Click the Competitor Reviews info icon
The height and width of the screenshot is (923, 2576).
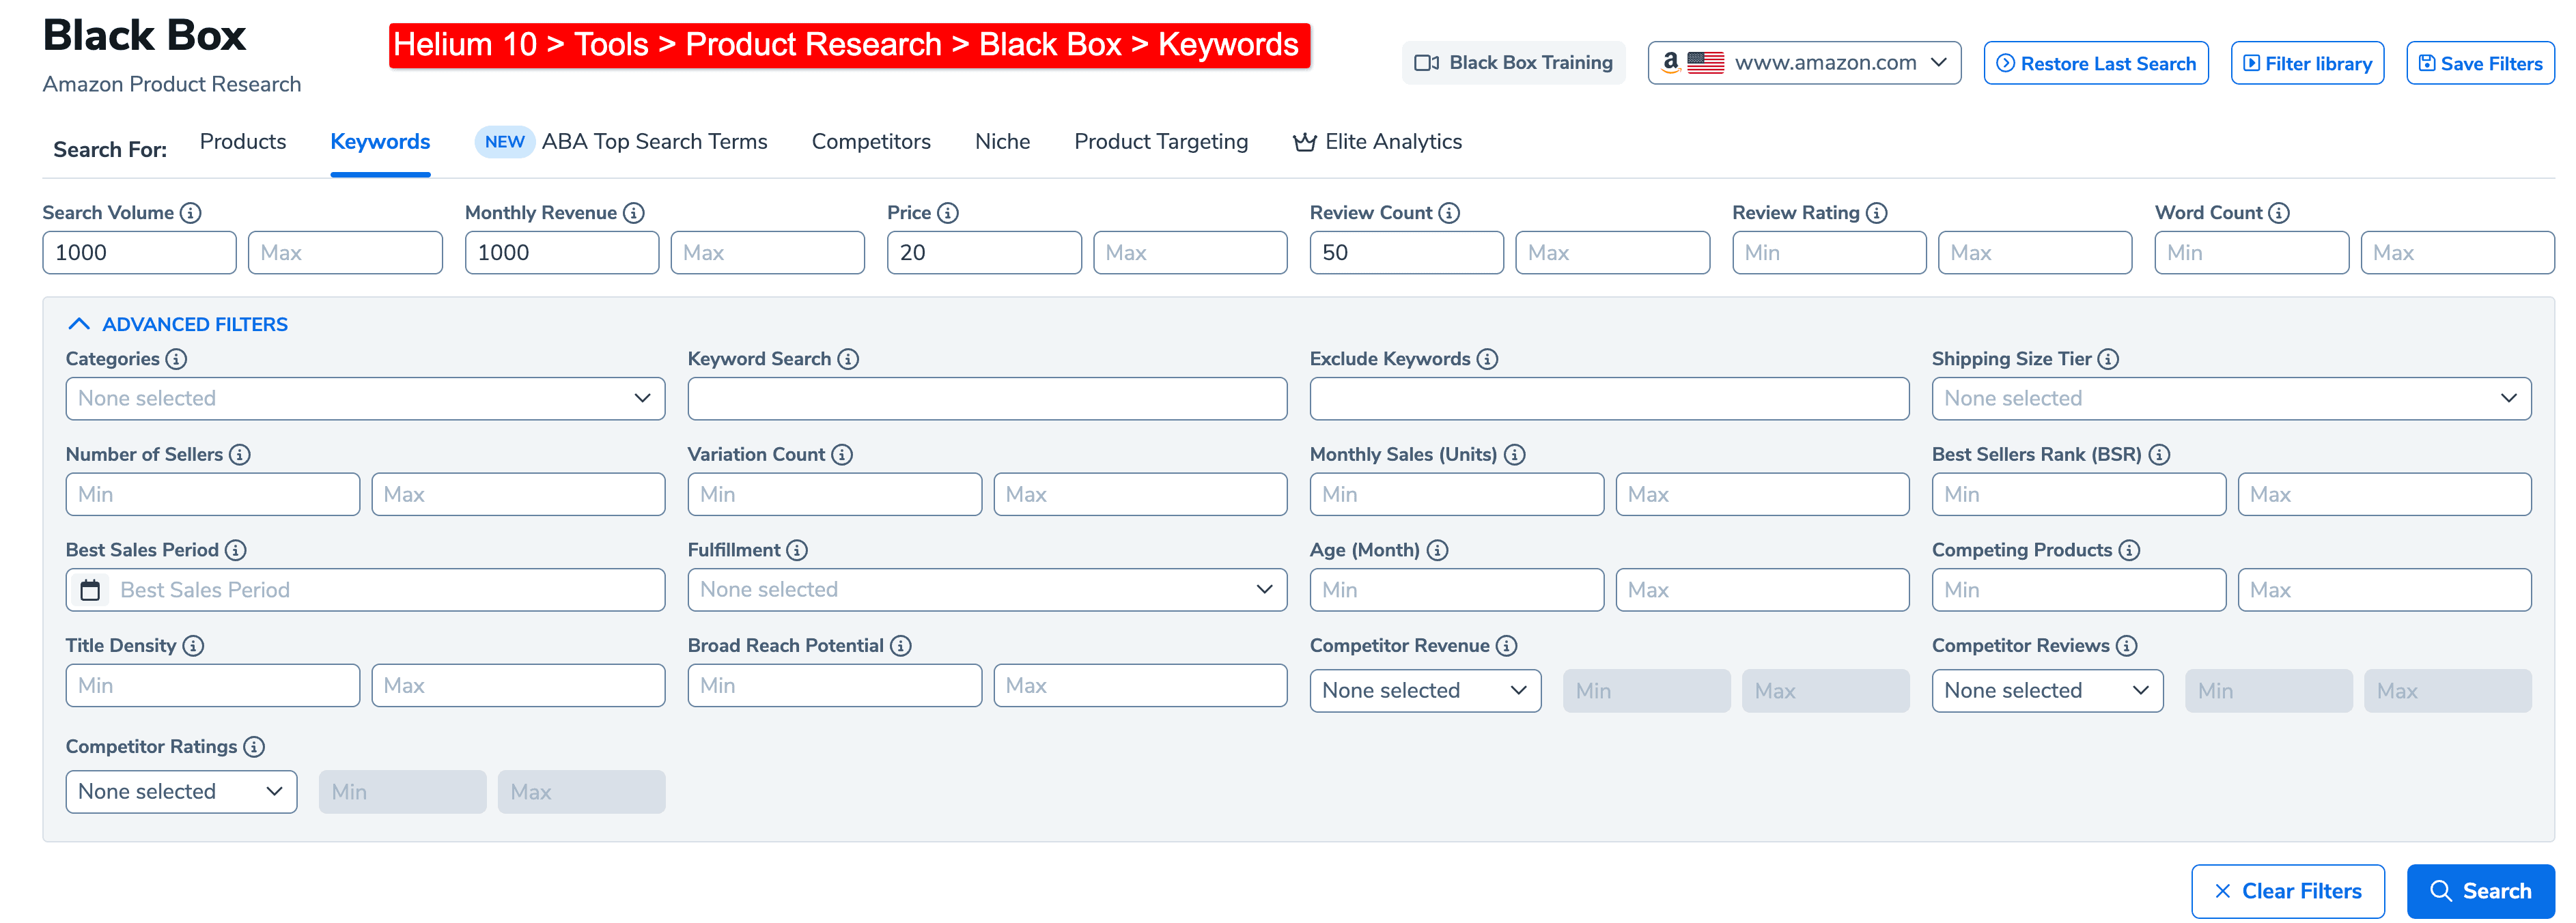(2126, 646)
